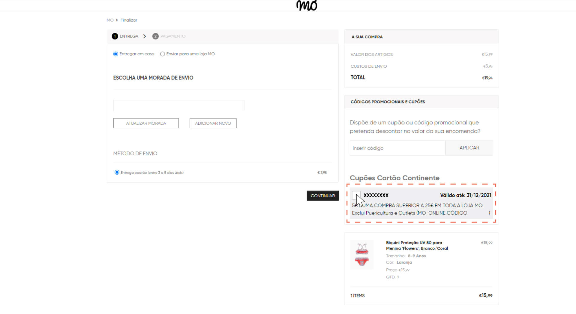The image size is (576, 314).
Task: Click the Cupões Cartão Continente heading
Action: pyautogui.click(x=394, y=178)
